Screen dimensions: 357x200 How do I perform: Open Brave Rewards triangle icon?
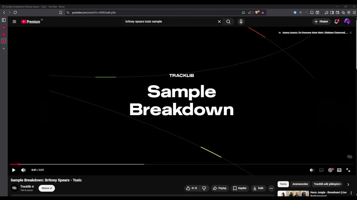tap(263, 12)
